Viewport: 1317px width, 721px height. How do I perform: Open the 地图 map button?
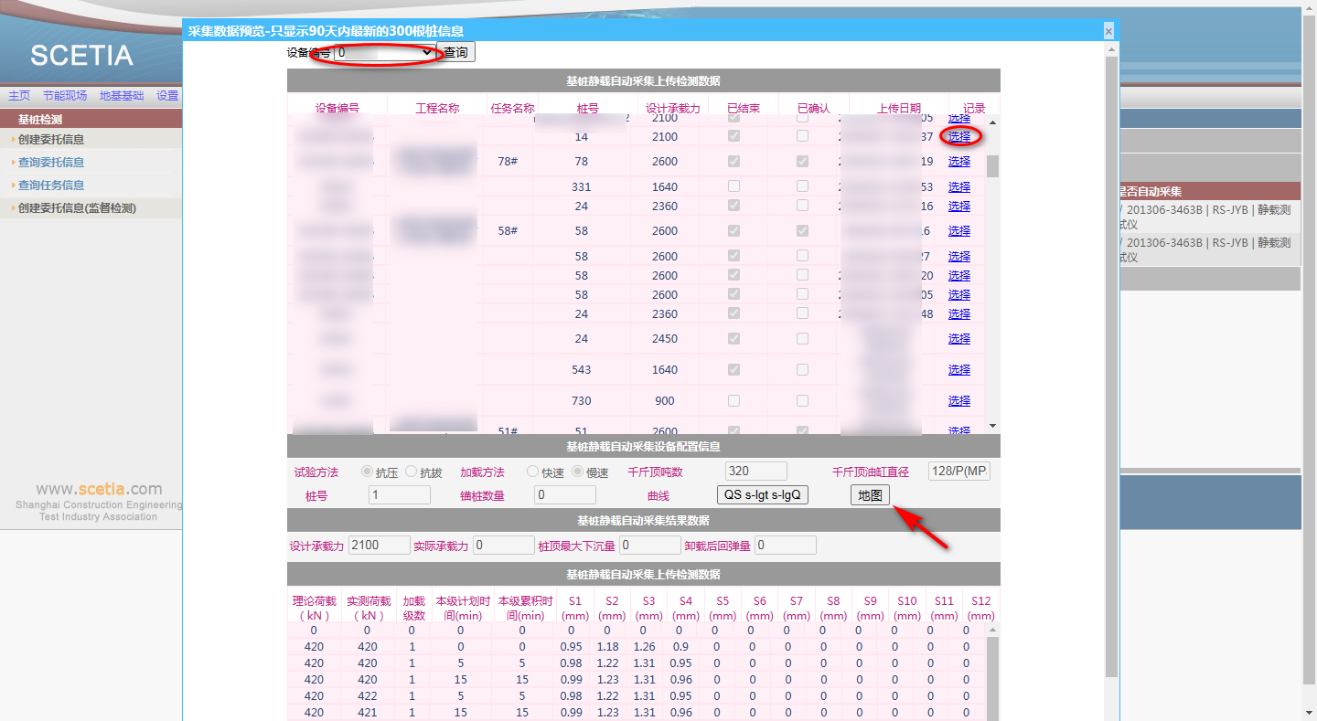tap(869, 495)
